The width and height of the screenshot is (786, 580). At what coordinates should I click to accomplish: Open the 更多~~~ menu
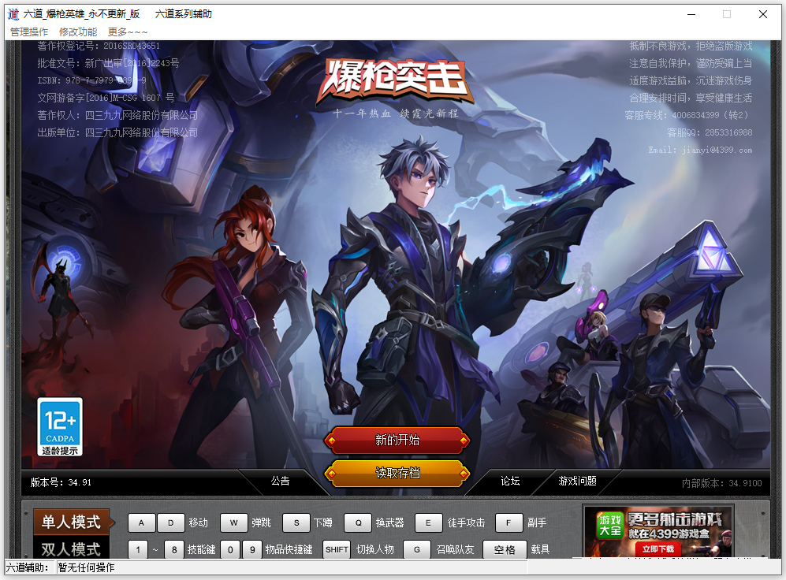pos(128,32)
